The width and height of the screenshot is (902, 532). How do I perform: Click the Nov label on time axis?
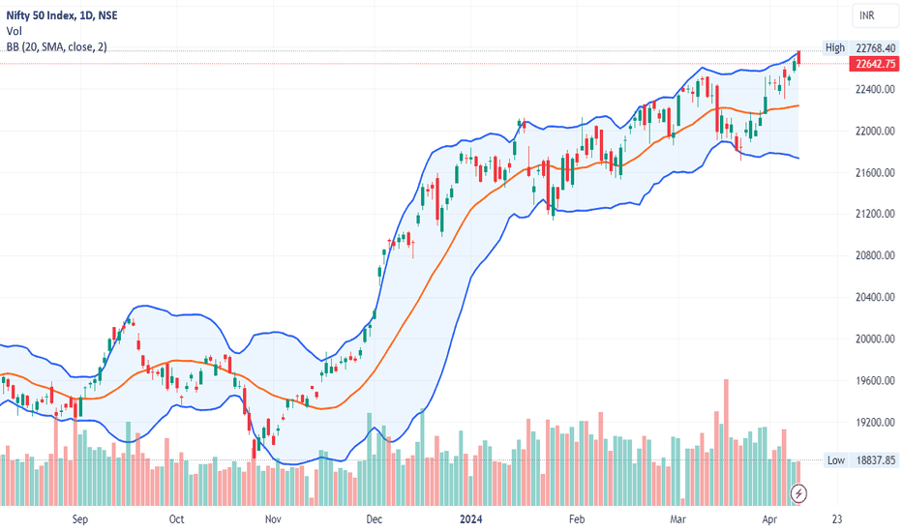(273, 518)
